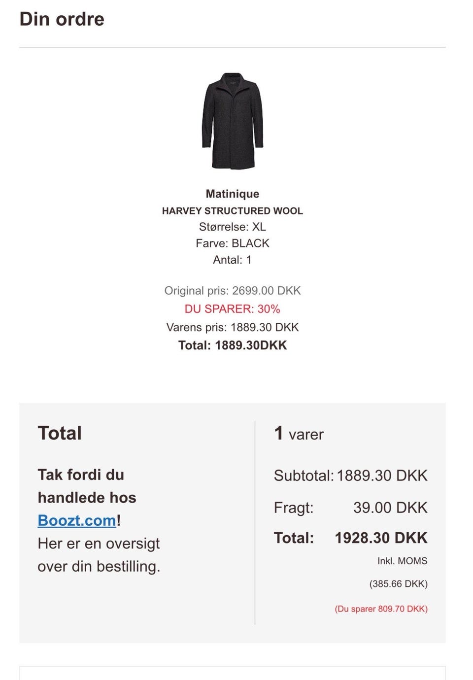
Task: Click the Fragt 39.00 DKK shipping row
Action: point(350,508)
